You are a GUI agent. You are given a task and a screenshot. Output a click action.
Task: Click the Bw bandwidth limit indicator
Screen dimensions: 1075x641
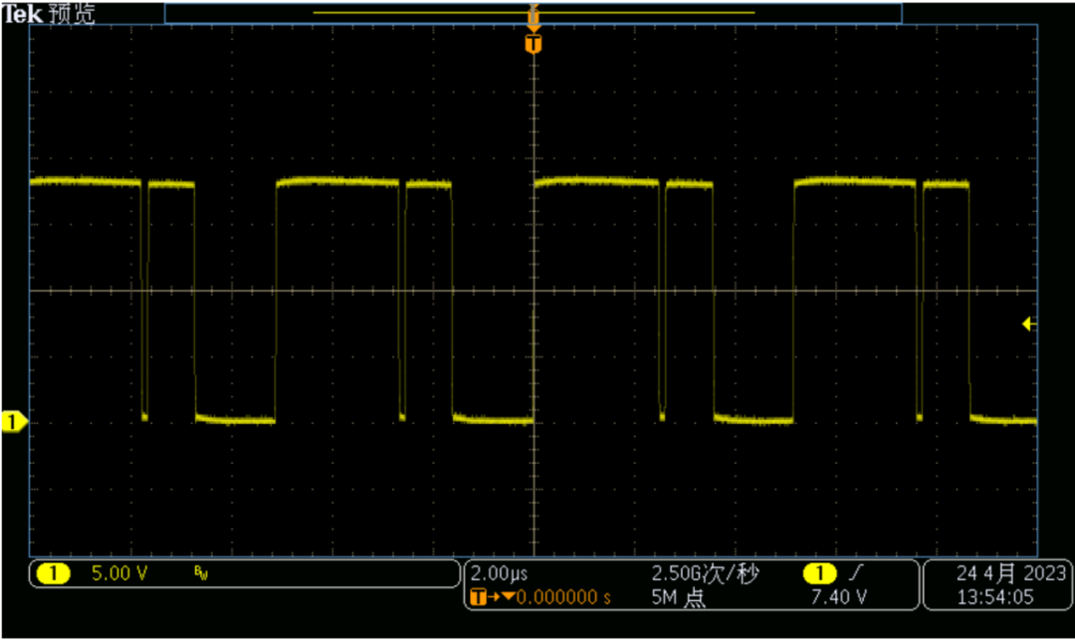pyautogui.click(x=201, y=573)
